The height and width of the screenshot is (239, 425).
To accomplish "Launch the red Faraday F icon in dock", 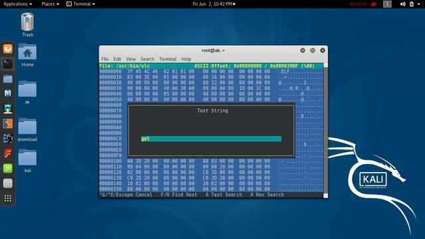I will (7, 153).
